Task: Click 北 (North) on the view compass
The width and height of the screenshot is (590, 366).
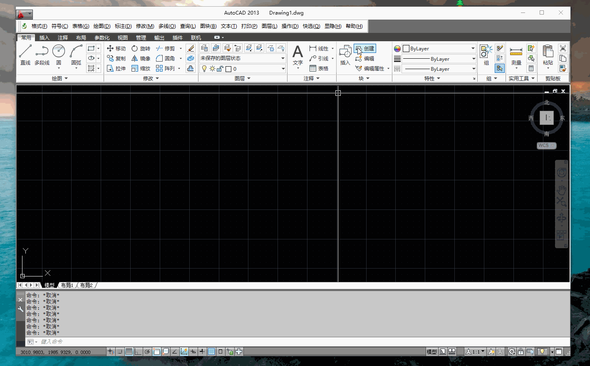Action: [x=547, y=102]
